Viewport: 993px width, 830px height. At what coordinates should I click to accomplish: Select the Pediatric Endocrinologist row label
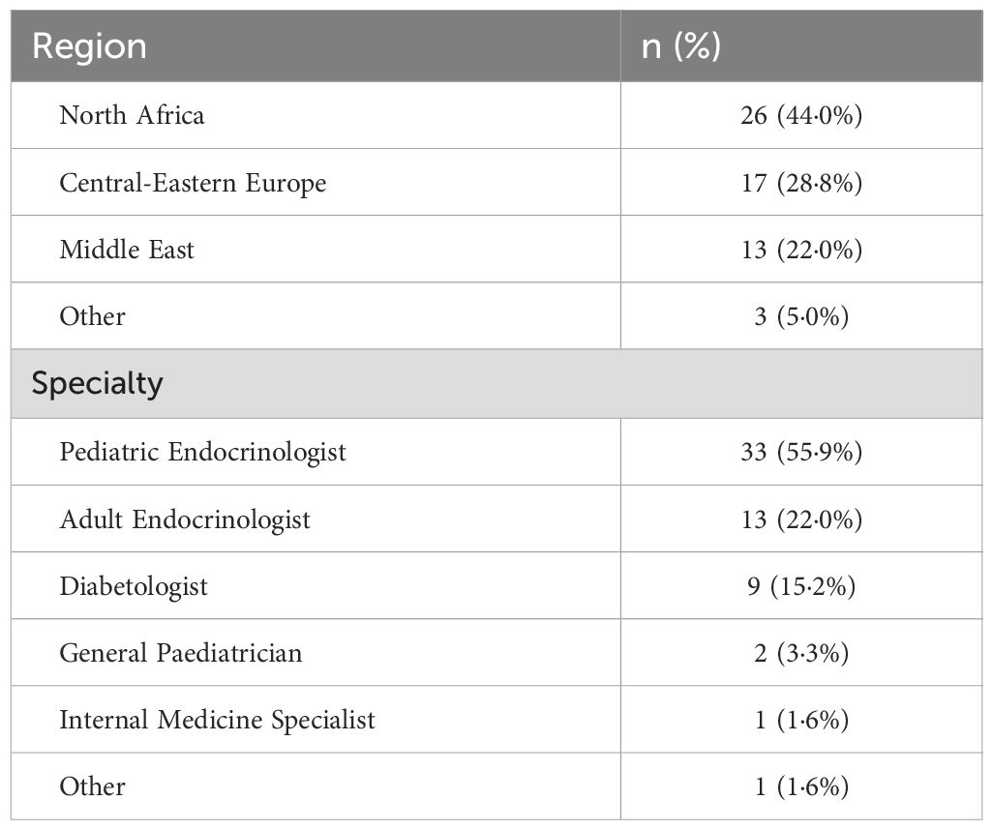point(202,452)
